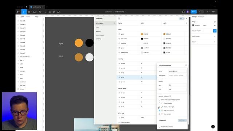Select the Comment tool
The width and height of the screenshot is (233, 131).
tap(59, 12)
